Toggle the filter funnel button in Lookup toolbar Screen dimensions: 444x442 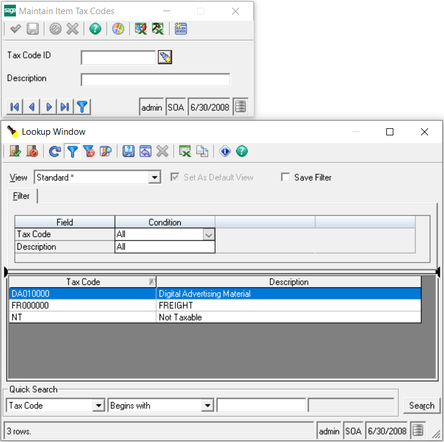[x=72, y=152]
